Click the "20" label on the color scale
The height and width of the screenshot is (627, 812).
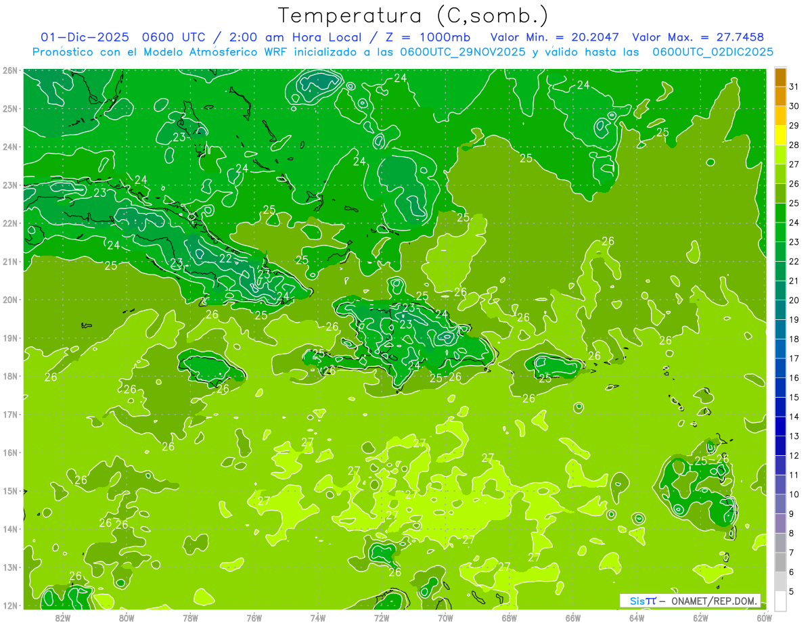(794, 300)
